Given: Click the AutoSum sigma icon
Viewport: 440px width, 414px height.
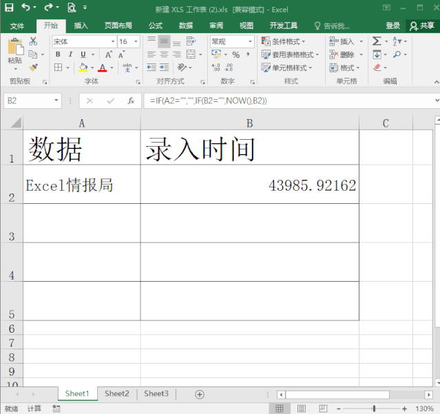Looking at the screenshot, I should click(x=377, y=41).
